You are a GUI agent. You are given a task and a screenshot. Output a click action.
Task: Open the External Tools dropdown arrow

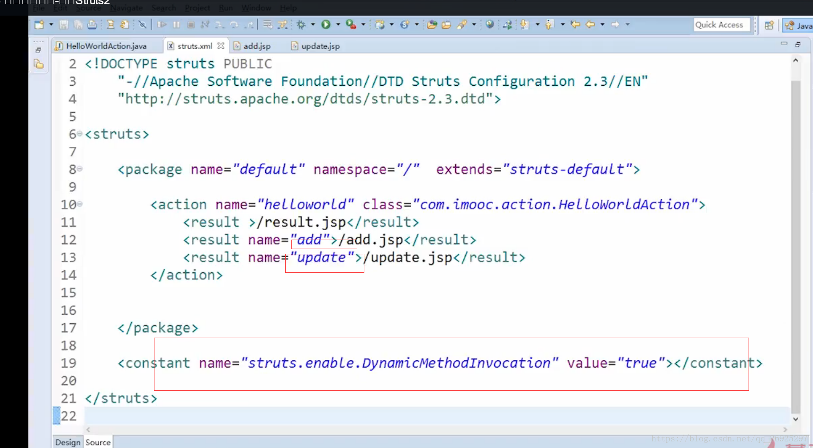tap(363, 24)
